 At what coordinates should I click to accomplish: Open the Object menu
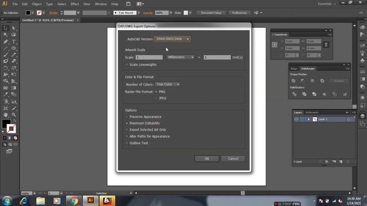coord(37,4)
